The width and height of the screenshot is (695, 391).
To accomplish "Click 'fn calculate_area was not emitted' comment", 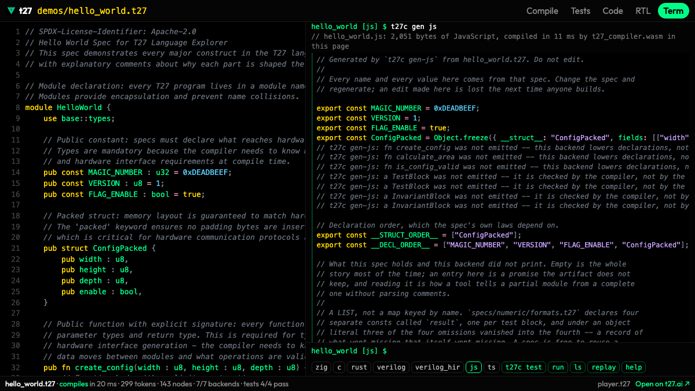I will tap(503, 157).
